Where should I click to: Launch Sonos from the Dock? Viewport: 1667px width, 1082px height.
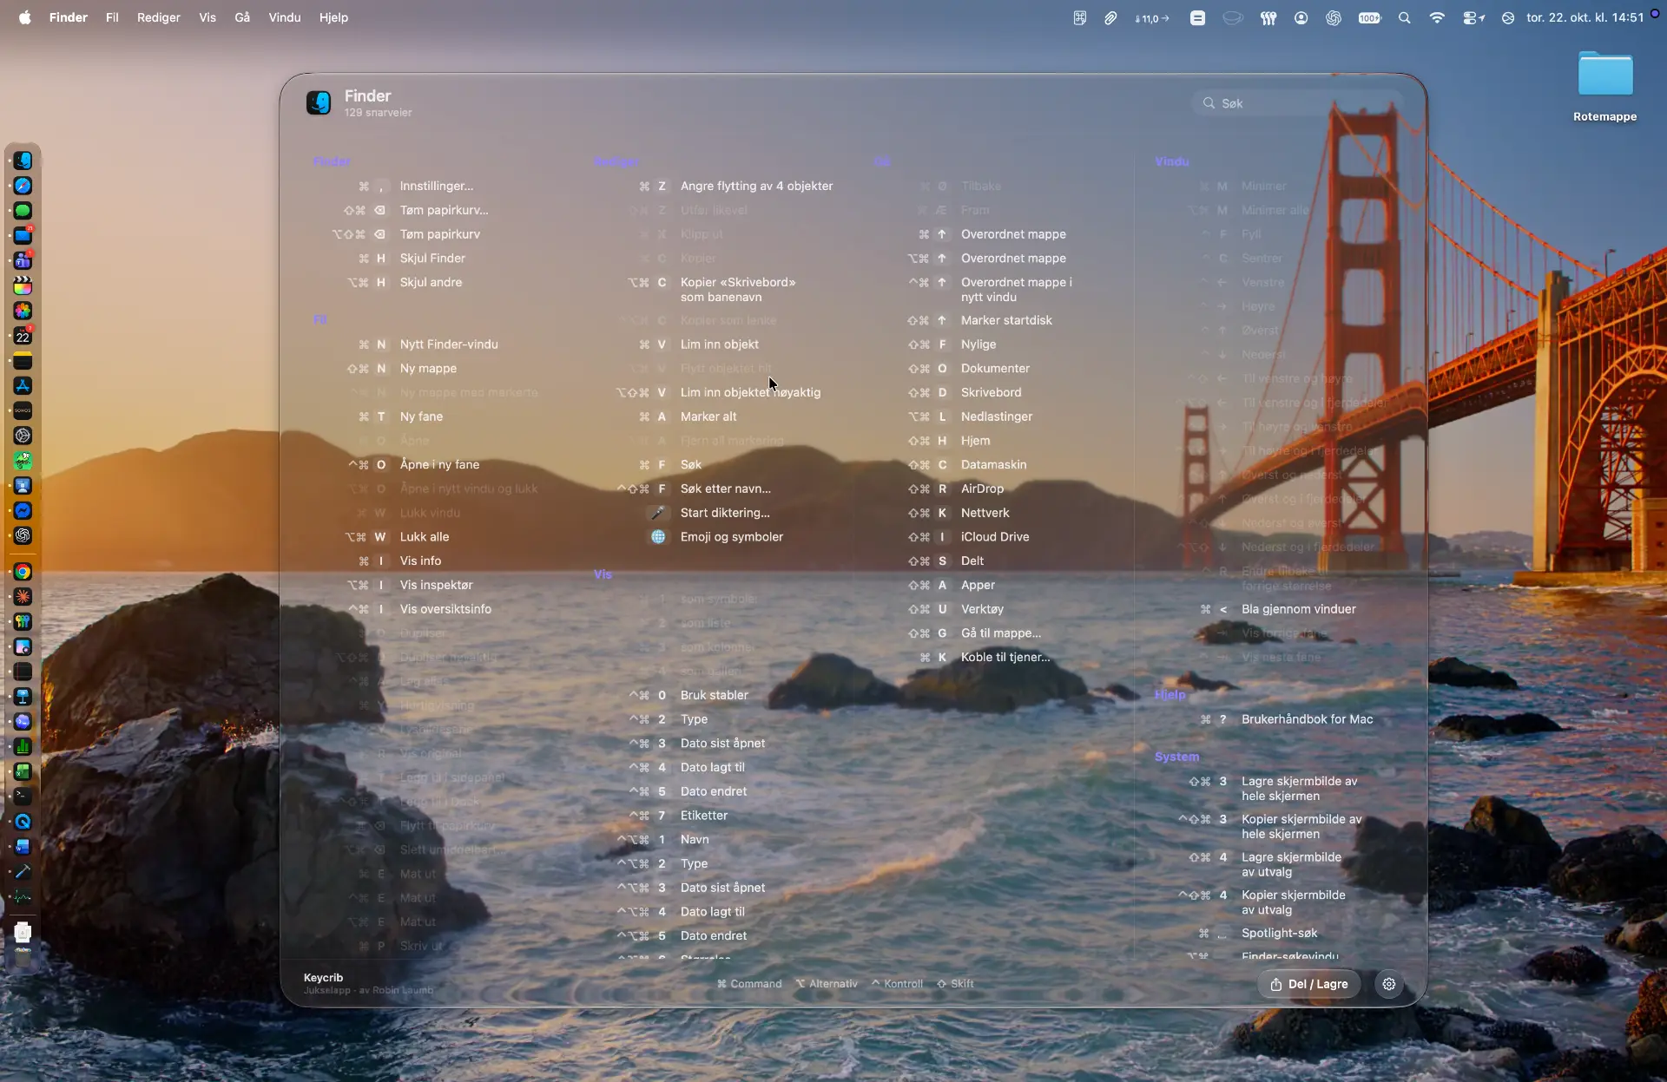pyautogui.click(x=23, y=410)
